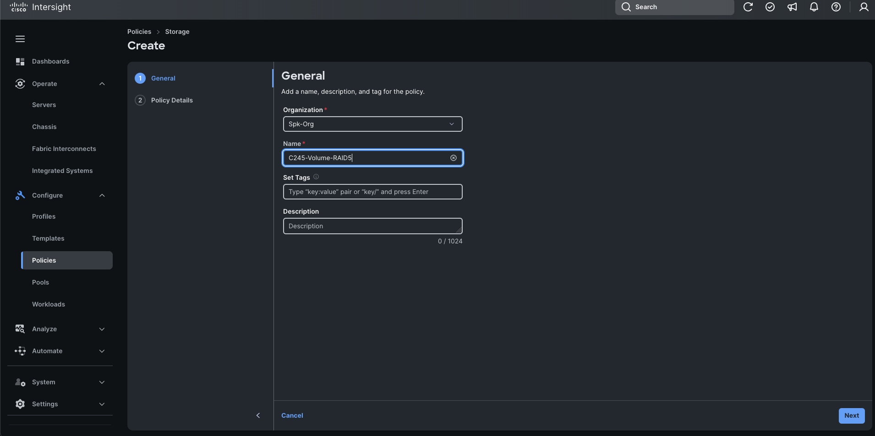View announcements via the megaphone icon
Viewport: 875px width, 436px height.
coord(792,7)
